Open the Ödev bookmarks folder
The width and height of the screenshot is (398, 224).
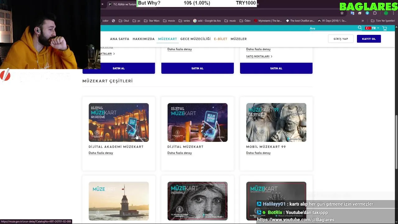point(245,21)
